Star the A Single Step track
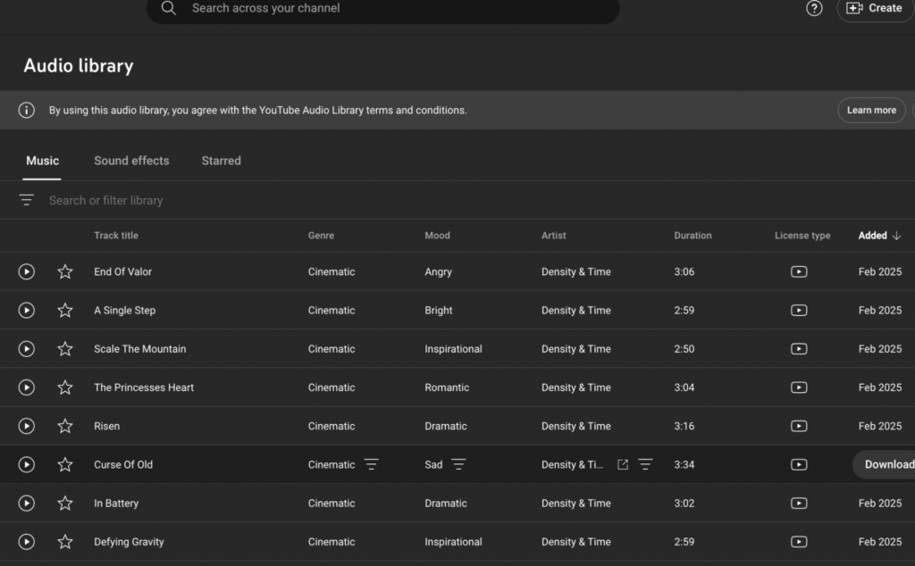The height and width of the screenshot is (566, 915). point(64,310)
